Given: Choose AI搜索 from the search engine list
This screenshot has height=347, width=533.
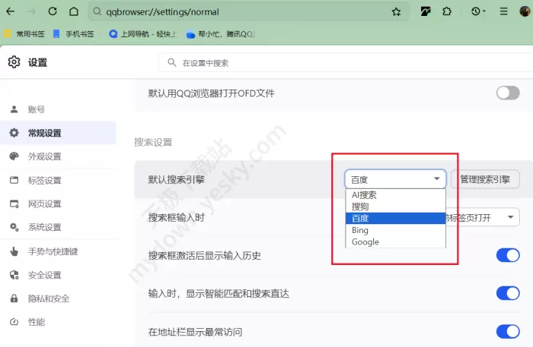Looking at the screenshot, I should pos(395,195).
